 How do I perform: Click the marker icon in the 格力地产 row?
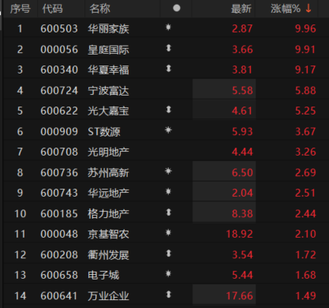point(169,212)
